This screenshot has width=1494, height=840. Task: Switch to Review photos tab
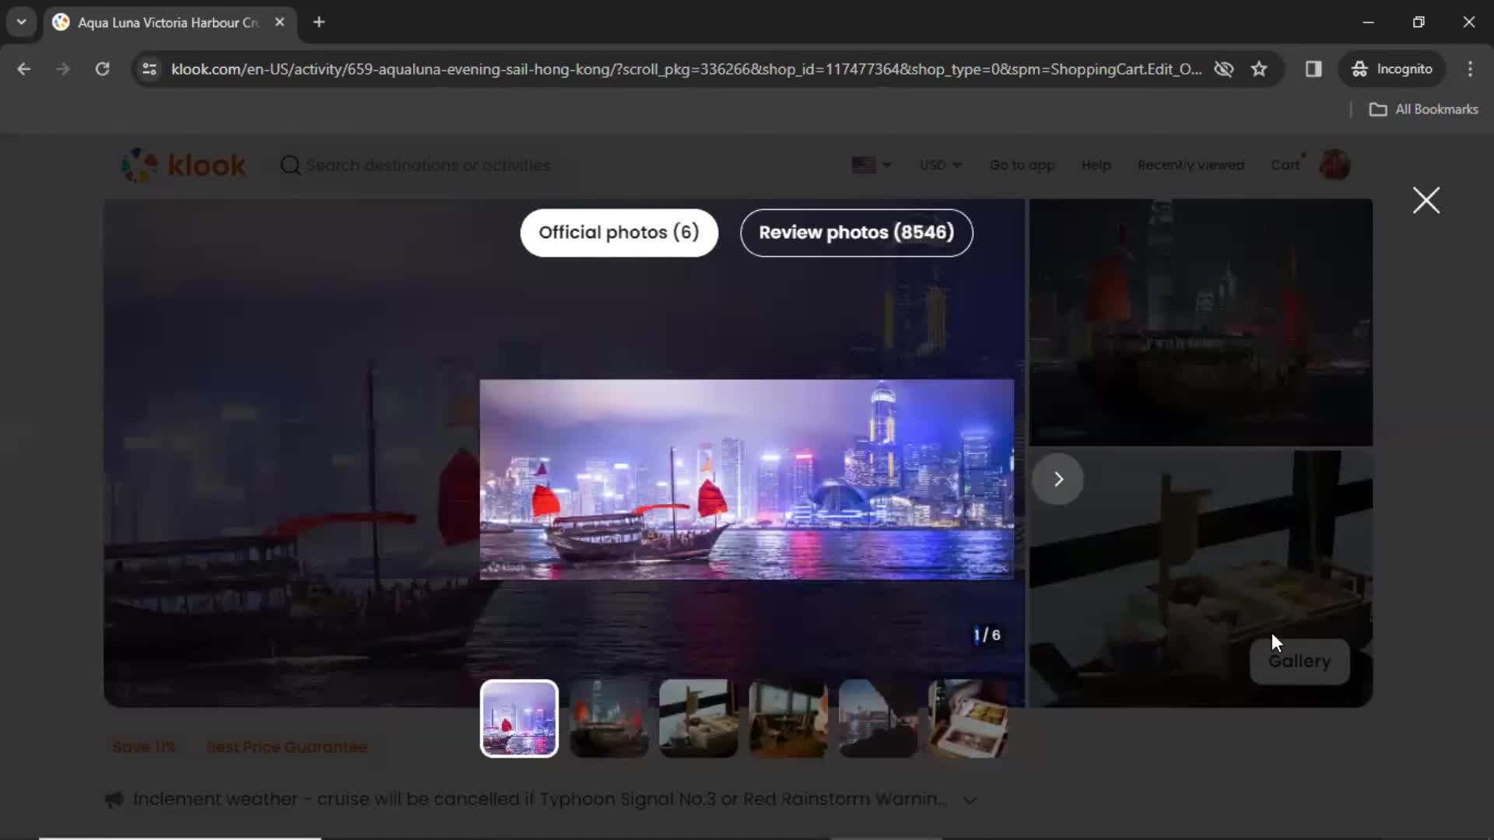pyautogui.click(x=857, y=232)
